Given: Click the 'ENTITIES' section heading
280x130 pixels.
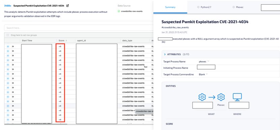Looking at the screenshot, I should [171, 86].
